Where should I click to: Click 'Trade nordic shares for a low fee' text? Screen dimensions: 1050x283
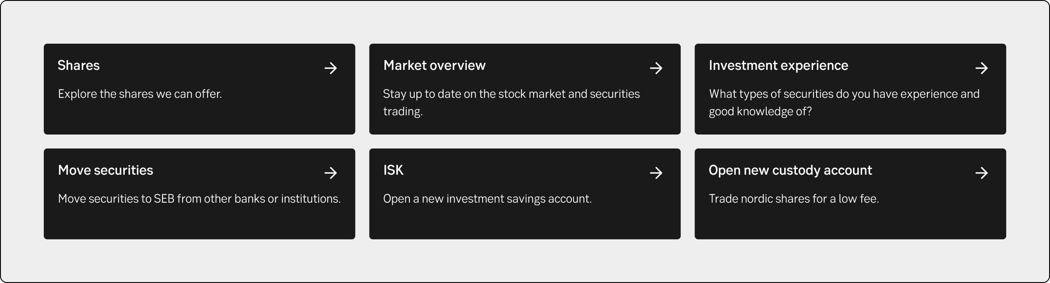point(794,199)
